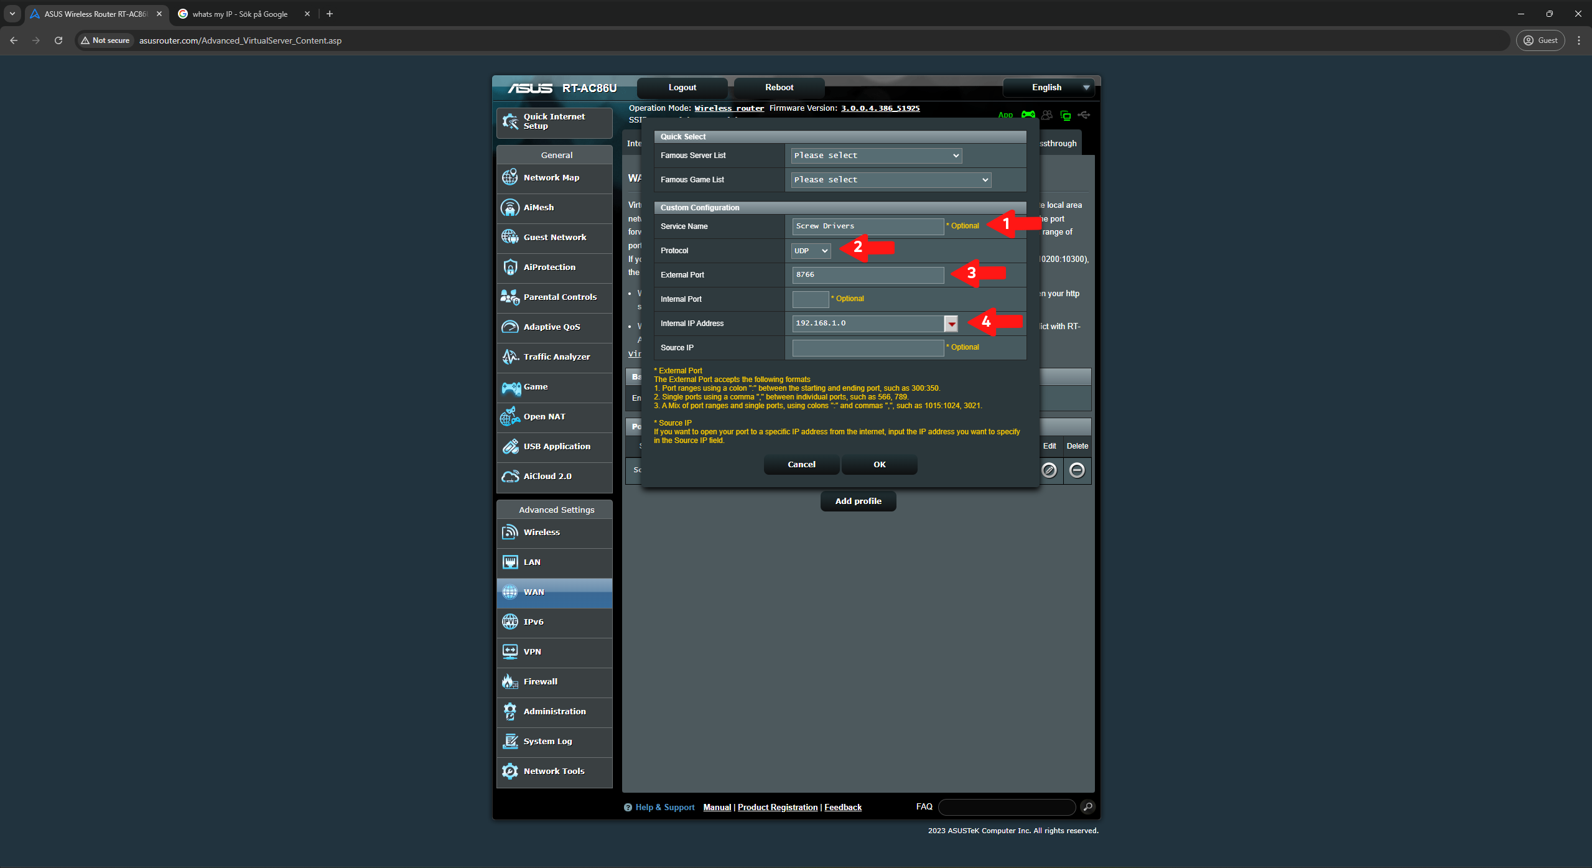The image size is (1592, 868).
Task: Open the Famous Server List dropdown
Action: coord(877,156)
